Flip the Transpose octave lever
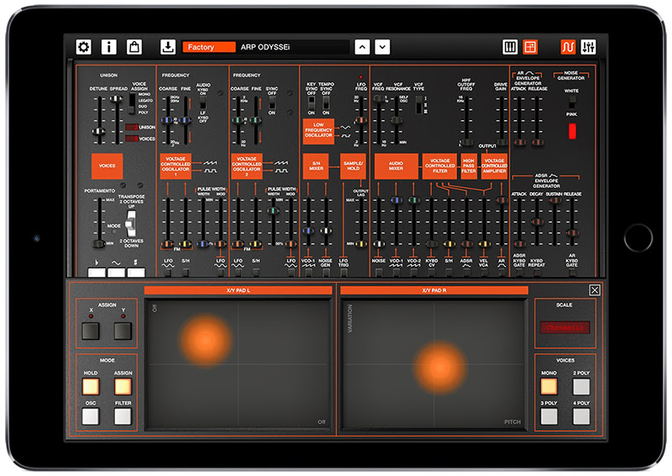The height and width of the screenshot is (476, 672). pyautogui.click(x=131, y=223)
